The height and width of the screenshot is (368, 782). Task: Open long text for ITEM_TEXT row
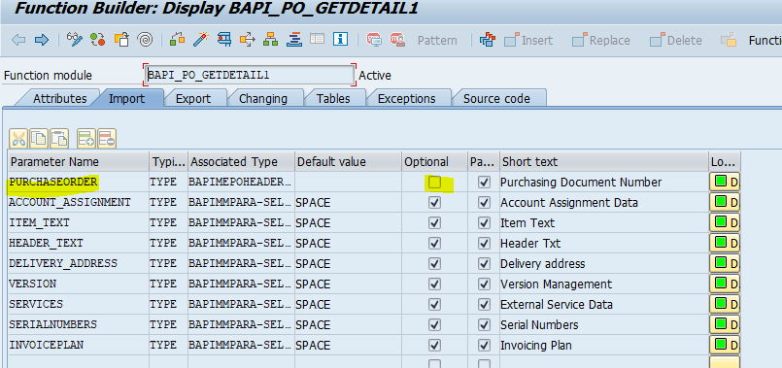(x=725, y=223)
